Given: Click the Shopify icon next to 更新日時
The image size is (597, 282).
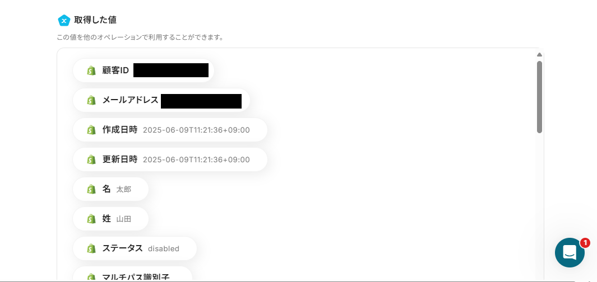Looking at the screenshot, I should point(91,159).
